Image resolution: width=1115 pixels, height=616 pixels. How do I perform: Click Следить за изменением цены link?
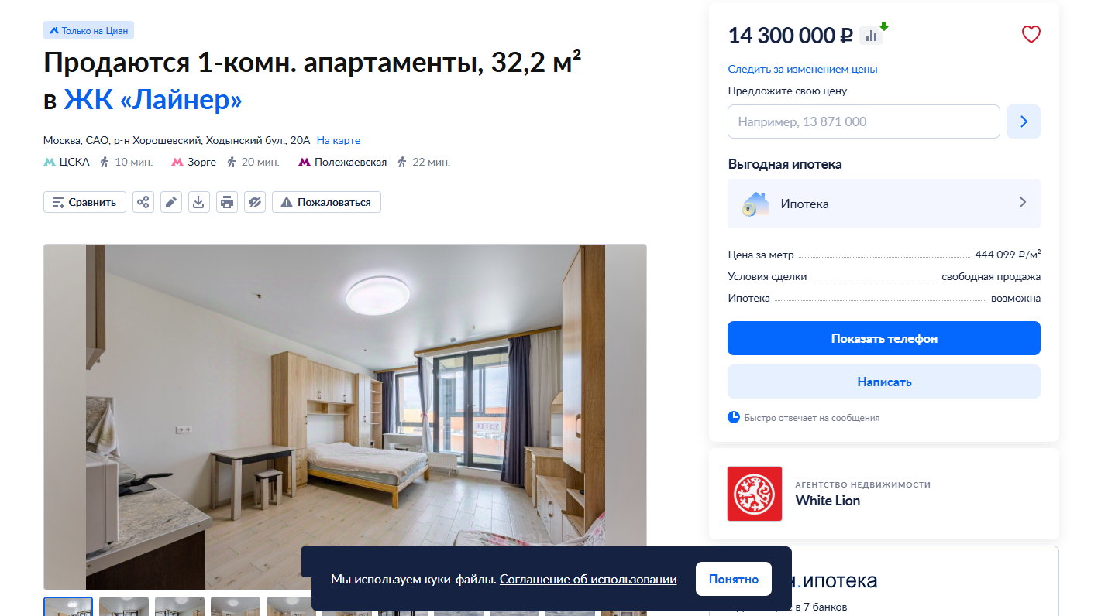coord(803,69)
